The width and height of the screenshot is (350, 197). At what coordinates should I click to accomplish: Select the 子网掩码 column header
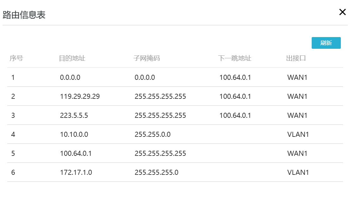(x=147, y=59)
